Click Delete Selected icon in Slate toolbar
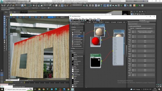The height and width of the screenshot is (91, 162). (79, 20)
